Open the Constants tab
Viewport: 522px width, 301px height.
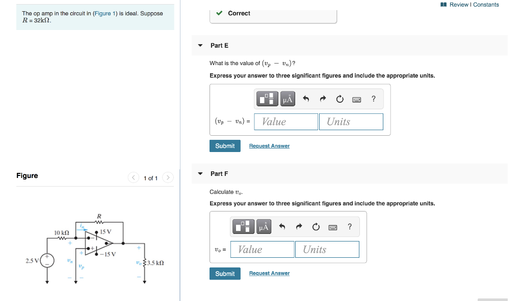(485, 4)
